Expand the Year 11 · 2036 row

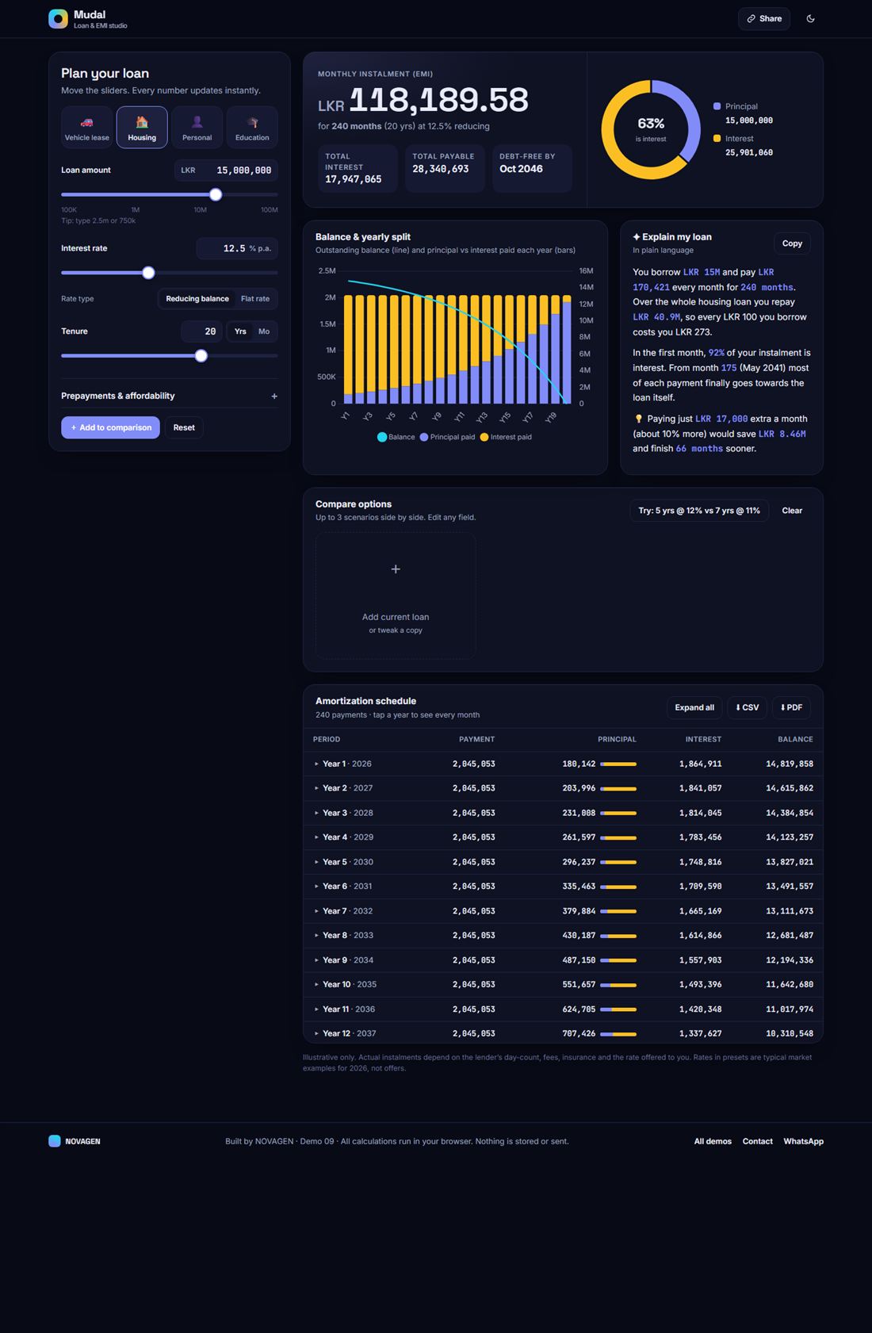coord(563,1009)
